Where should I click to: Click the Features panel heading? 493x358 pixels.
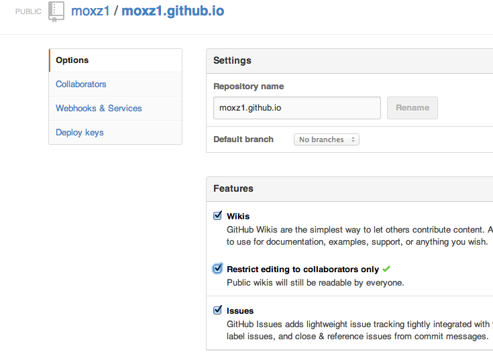(x=233, y=188)
